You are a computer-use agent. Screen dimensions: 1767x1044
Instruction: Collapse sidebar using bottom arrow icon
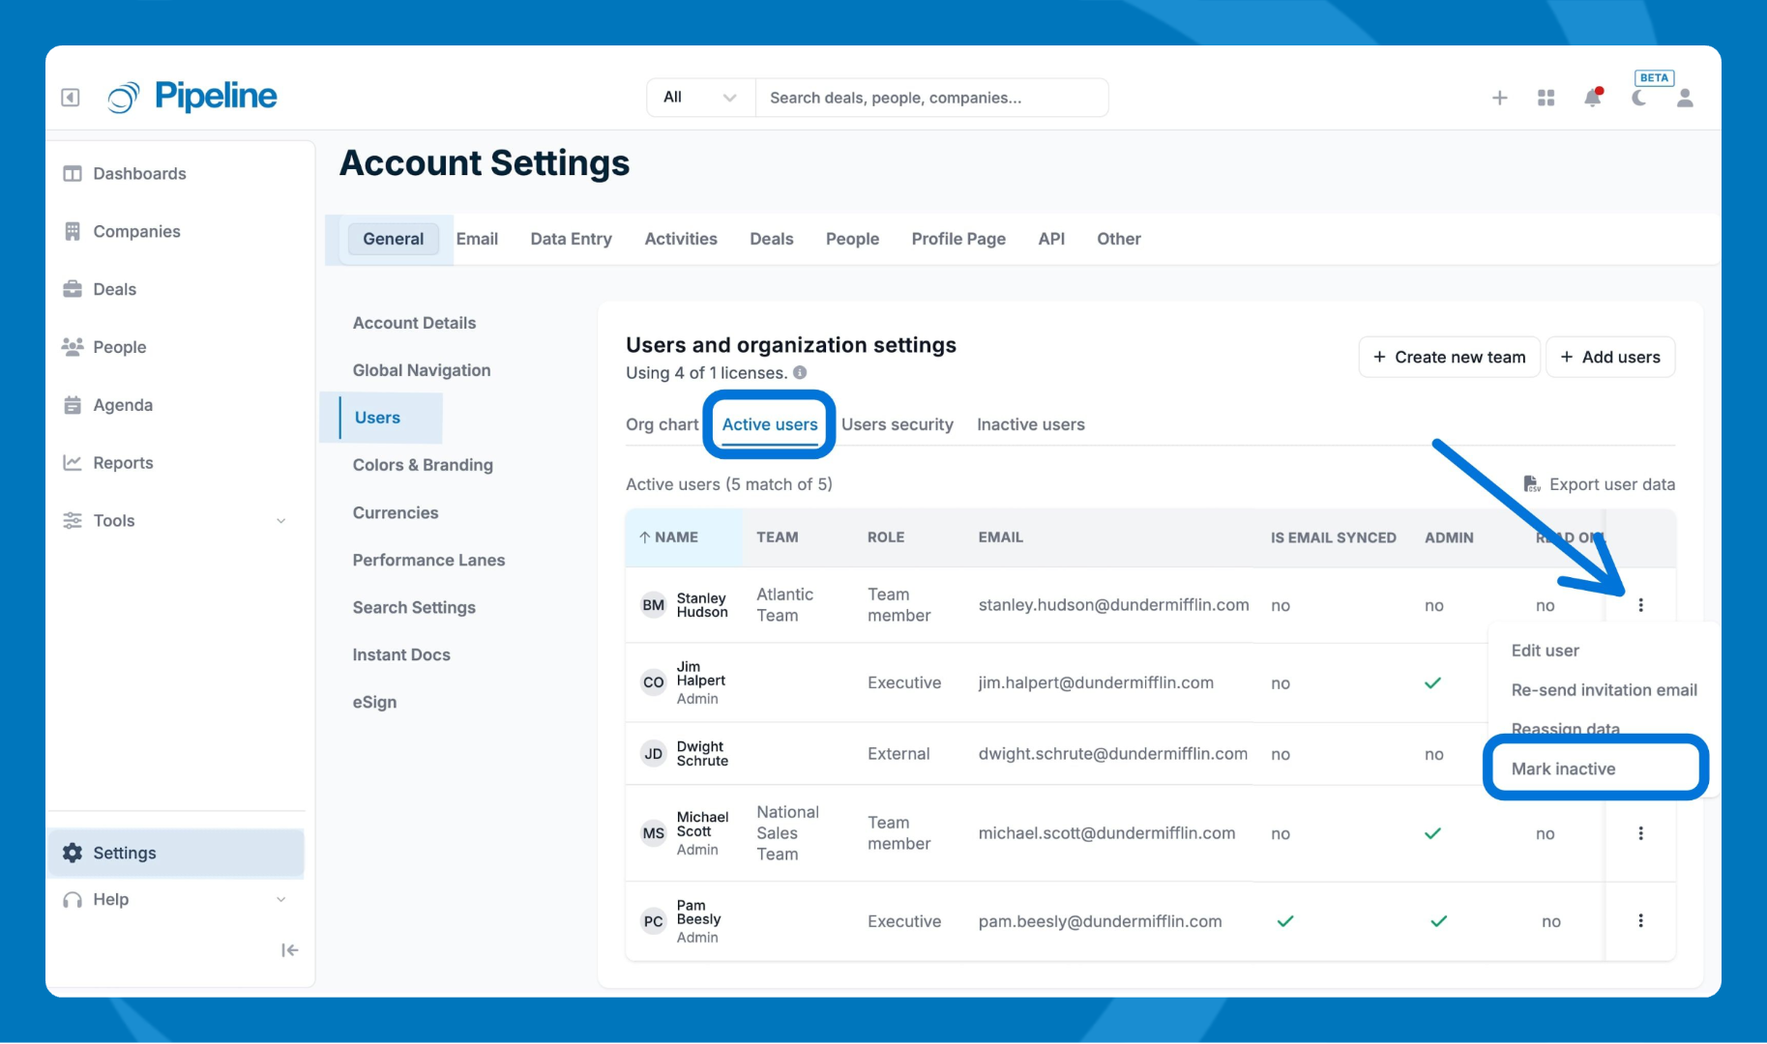(x=289, y=950)
